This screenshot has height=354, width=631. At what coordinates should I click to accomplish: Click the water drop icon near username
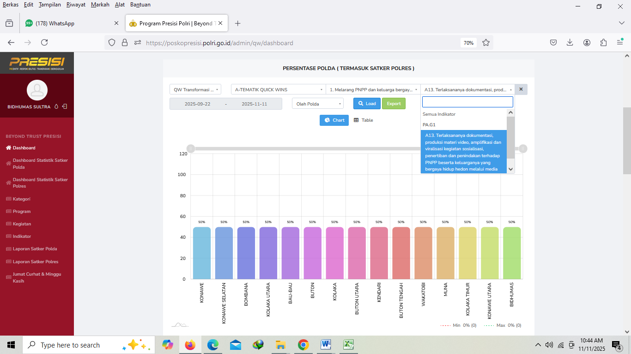(56, 106)
